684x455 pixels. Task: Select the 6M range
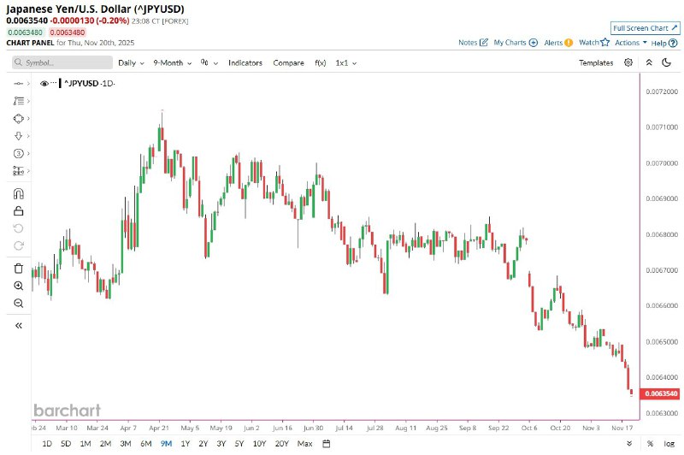point(145,444)
